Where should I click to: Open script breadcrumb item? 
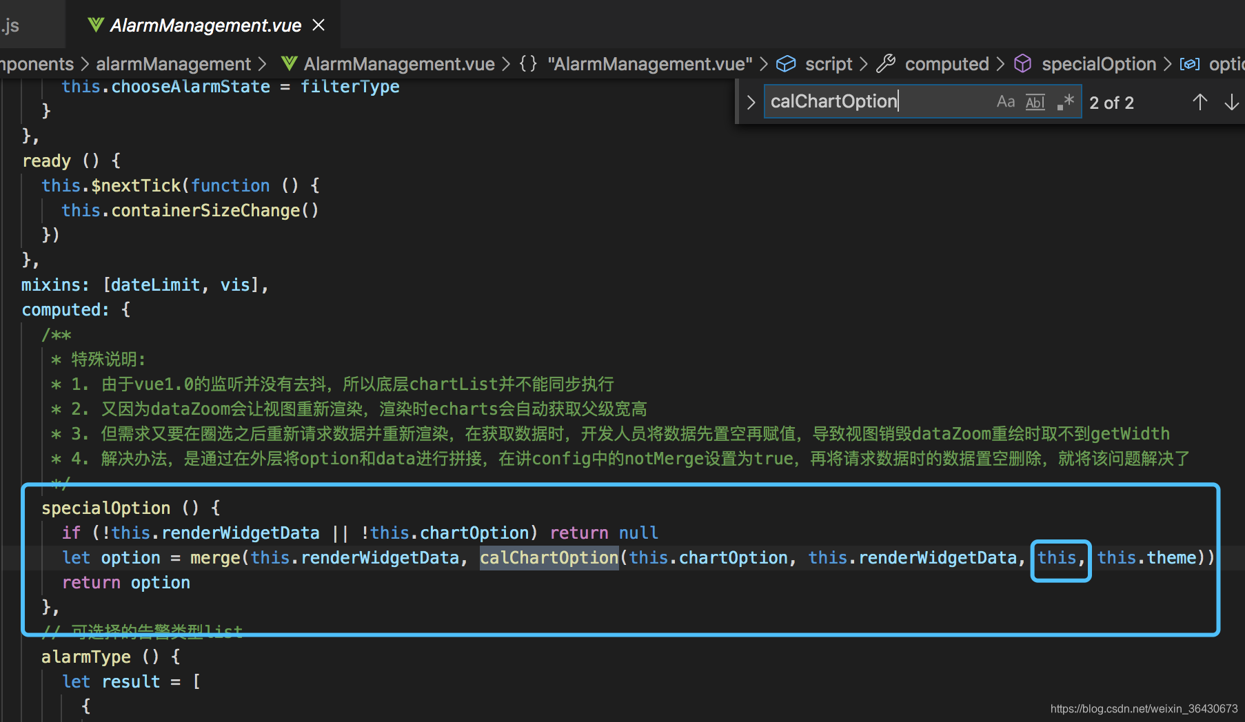pyautogui.click(x=829, y=64)
